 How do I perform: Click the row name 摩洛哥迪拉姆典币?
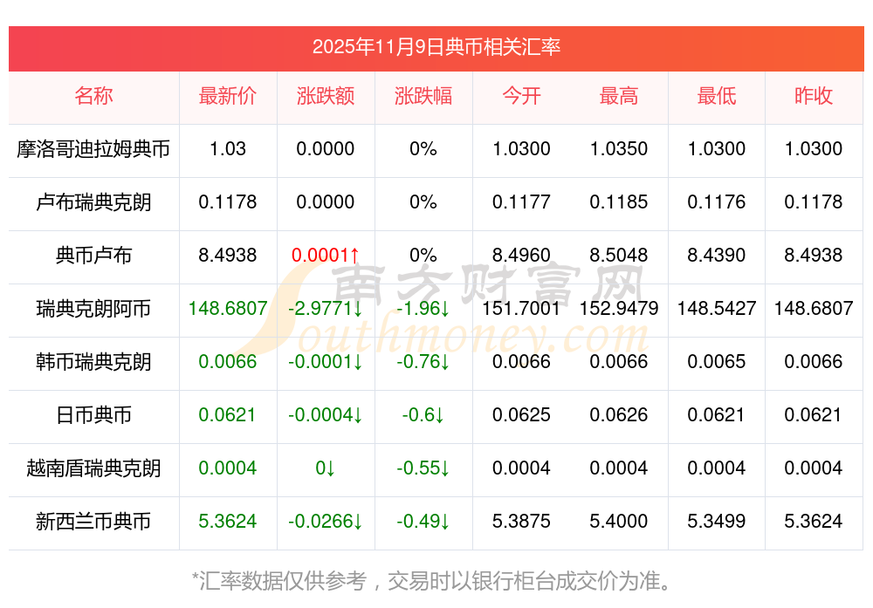click(x=93, y=149)
